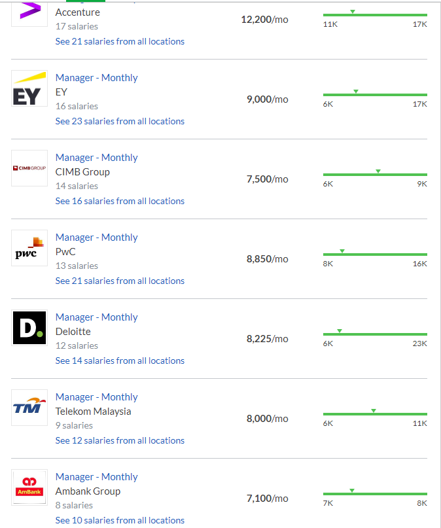Click the EY company logo
Viewport: 441px width, 528px height.
click(29, 88)
